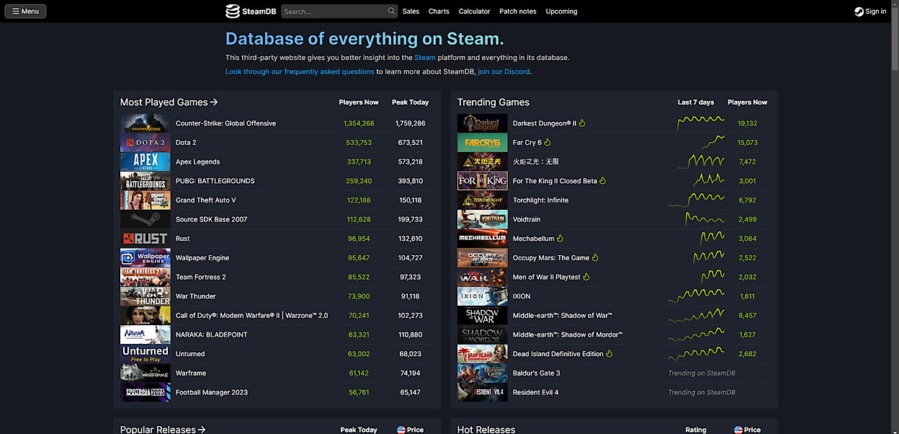Open Baldur's Gate 3 game link
Screen dimensions: 899x434
[537, 373]
